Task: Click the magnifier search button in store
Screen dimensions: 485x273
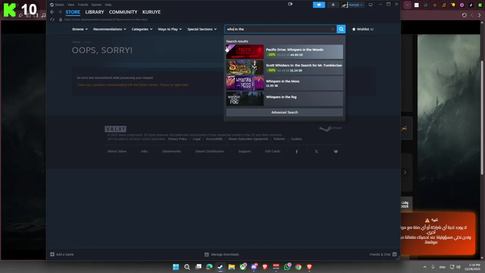Action: [x=341, y=29]
